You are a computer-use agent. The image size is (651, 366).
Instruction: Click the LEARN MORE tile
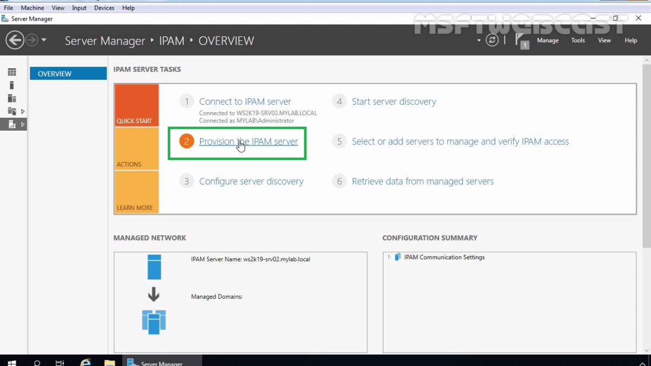coord(136,192)
